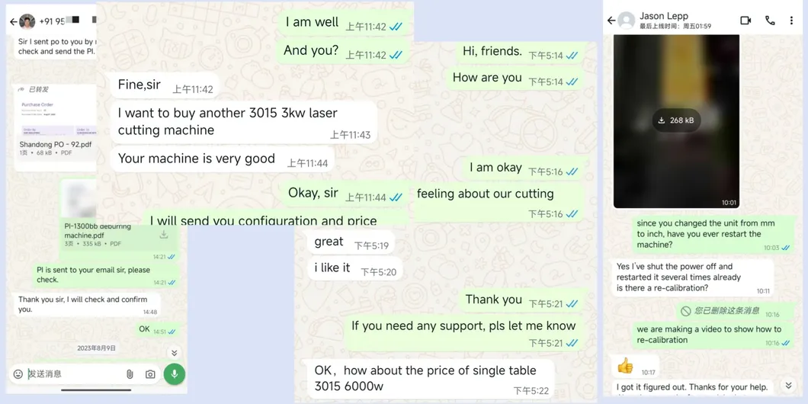This screenshot has height=404, width=808.
Task: Jump to latest messages in Jason Lepp chat
Action: click(x=788, y=386)
